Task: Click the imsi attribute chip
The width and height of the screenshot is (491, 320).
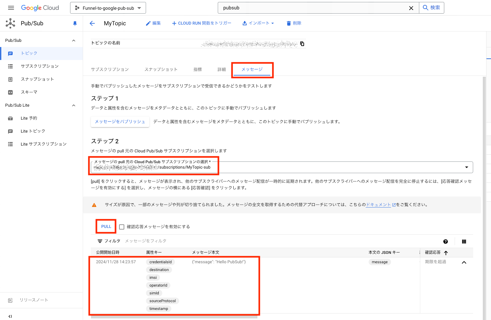Action: tap(153, 278)
